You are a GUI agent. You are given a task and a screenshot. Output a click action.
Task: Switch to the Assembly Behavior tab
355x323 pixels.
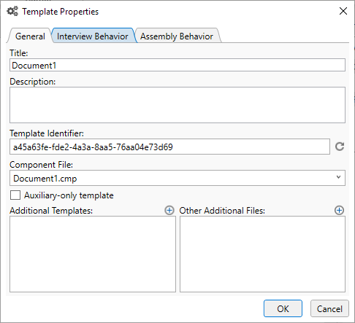point(177,36)
